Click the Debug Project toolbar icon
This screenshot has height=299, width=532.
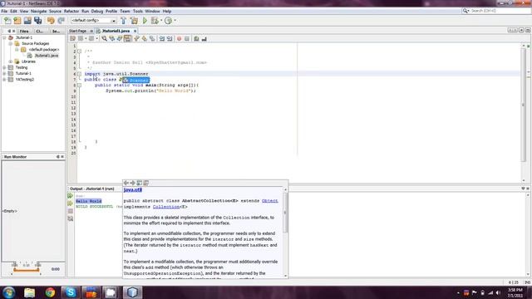(x=155, y=21)
